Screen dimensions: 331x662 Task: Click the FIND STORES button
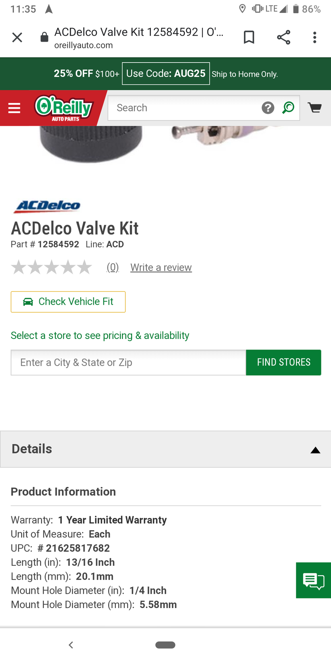(283, 362)
